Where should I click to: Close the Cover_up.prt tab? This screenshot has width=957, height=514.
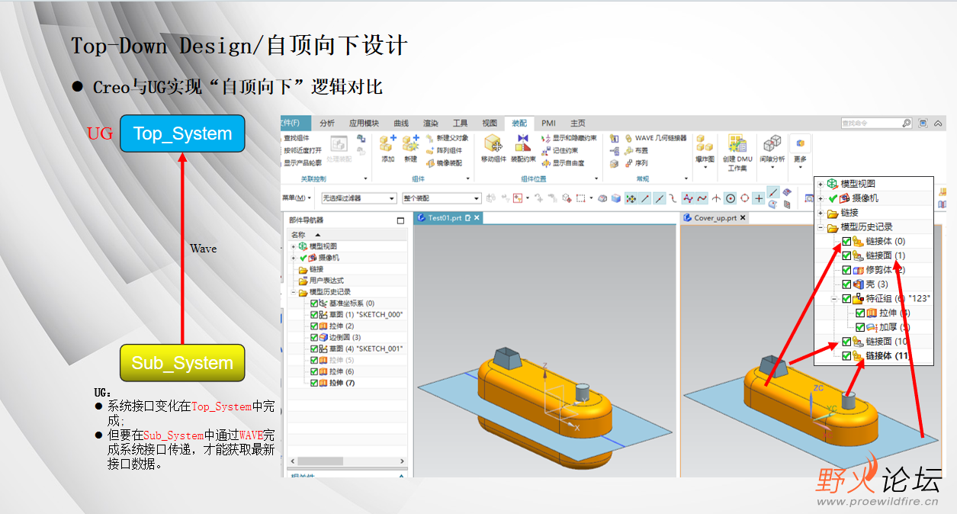point(743,217)
